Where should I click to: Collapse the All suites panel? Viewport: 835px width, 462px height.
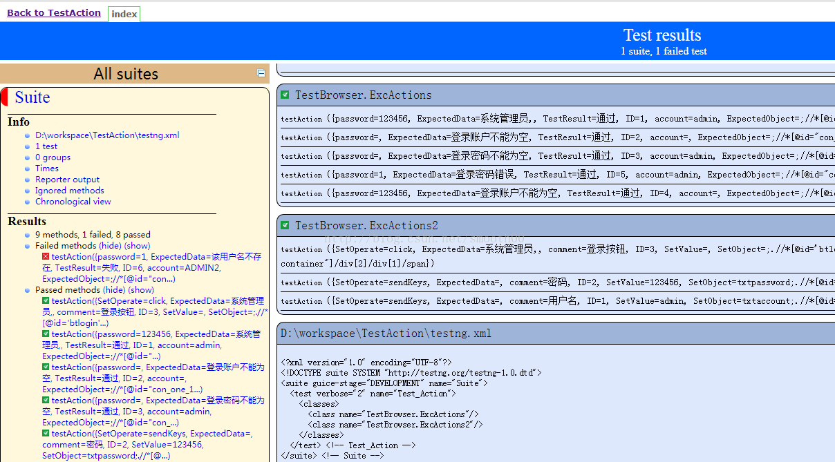(261, 73)
